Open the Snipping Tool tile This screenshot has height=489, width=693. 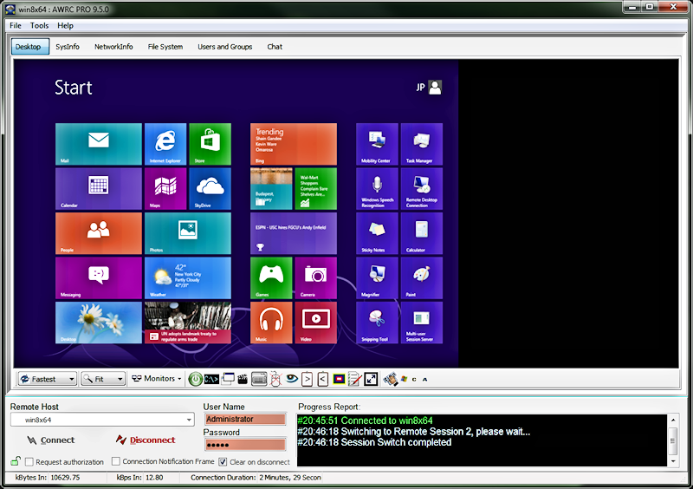[377, 323]
